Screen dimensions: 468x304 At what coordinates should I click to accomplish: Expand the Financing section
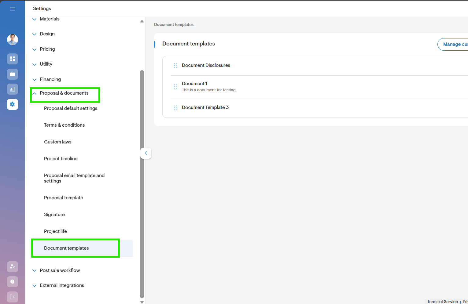click(46, 79)
